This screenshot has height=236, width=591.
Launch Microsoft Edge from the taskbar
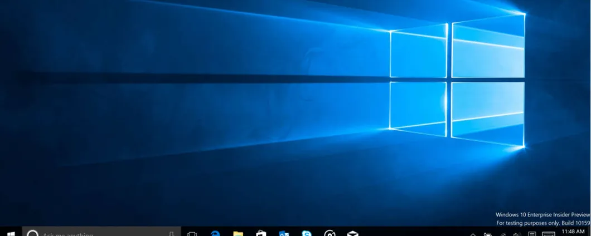click(x=215, y=233)
